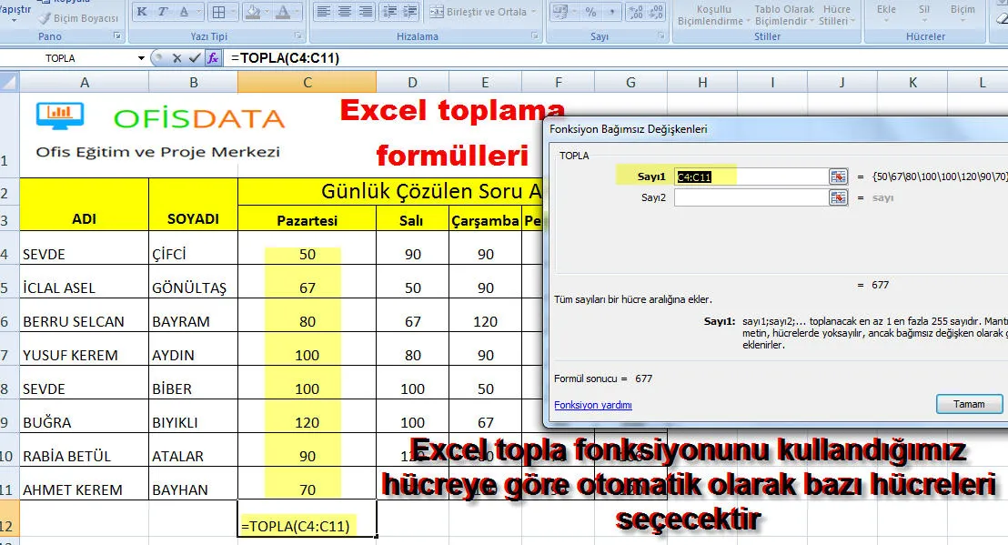Click the range selector icon beside Sayı1
The height and width of the screenshot is (545, 1008).
click(838, 177)
